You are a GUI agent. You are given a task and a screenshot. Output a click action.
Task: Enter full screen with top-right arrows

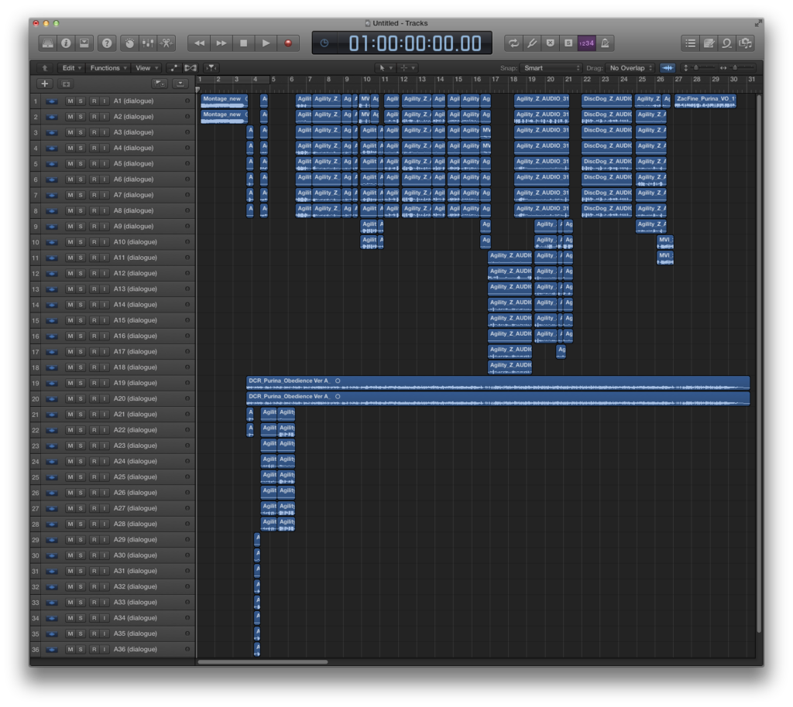coord(757,23)
